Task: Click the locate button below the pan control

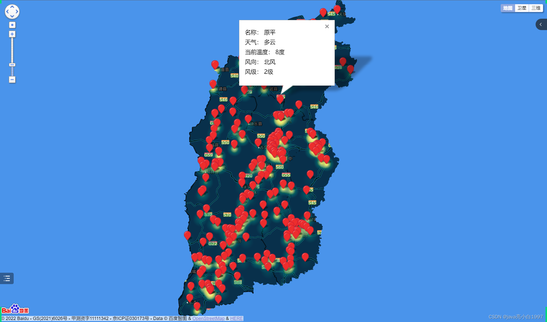Action: pyautogui.click(x=12, y=25)
